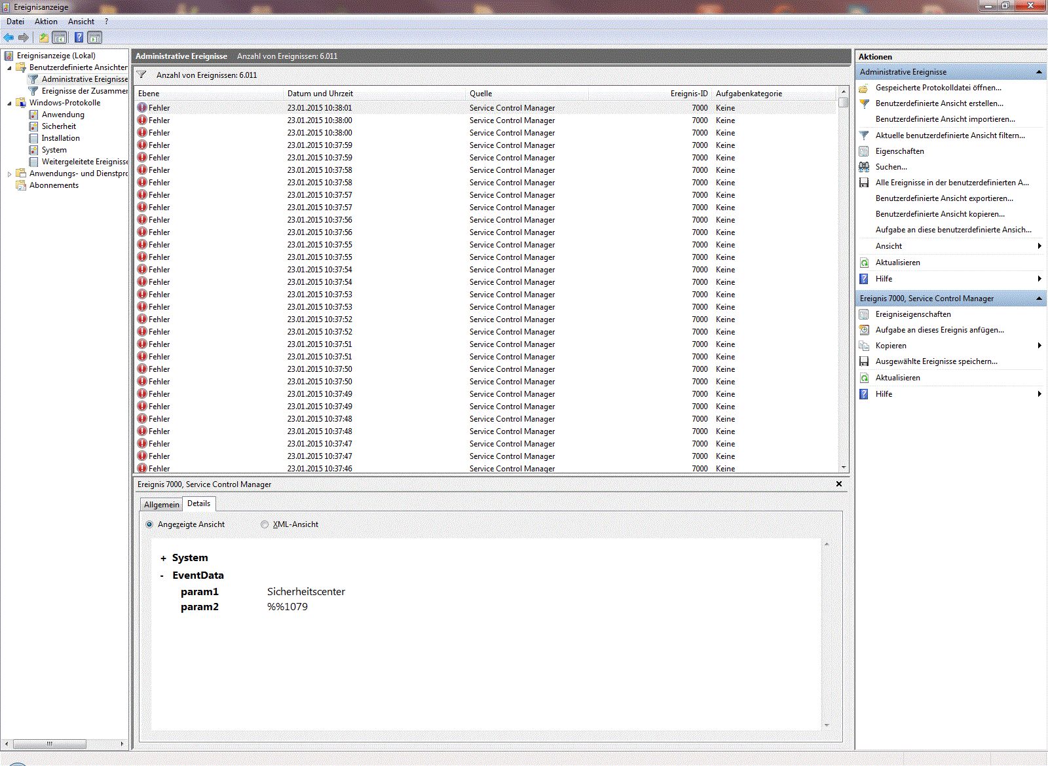Collapse the Administrative Ereignisse actions section
The height and width of the screenshot is (766, 1048).
pos(1039,72)
